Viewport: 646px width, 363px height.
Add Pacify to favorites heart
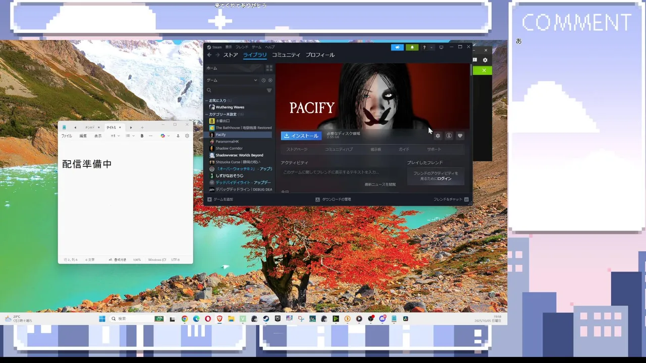460,136
